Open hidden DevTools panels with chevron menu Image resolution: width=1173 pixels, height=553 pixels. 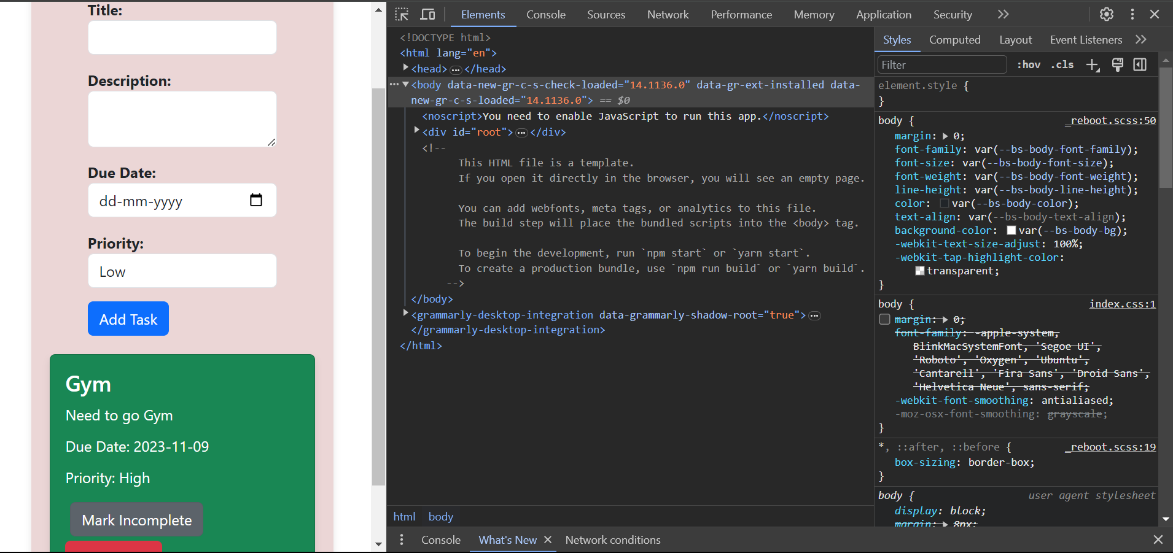click(x=1003, y=14)
